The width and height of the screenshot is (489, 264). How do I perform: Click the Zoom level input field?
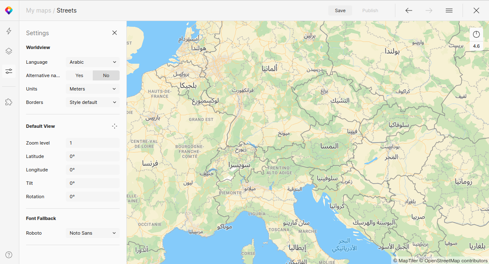pyautogui.click(x=93, y=143)
